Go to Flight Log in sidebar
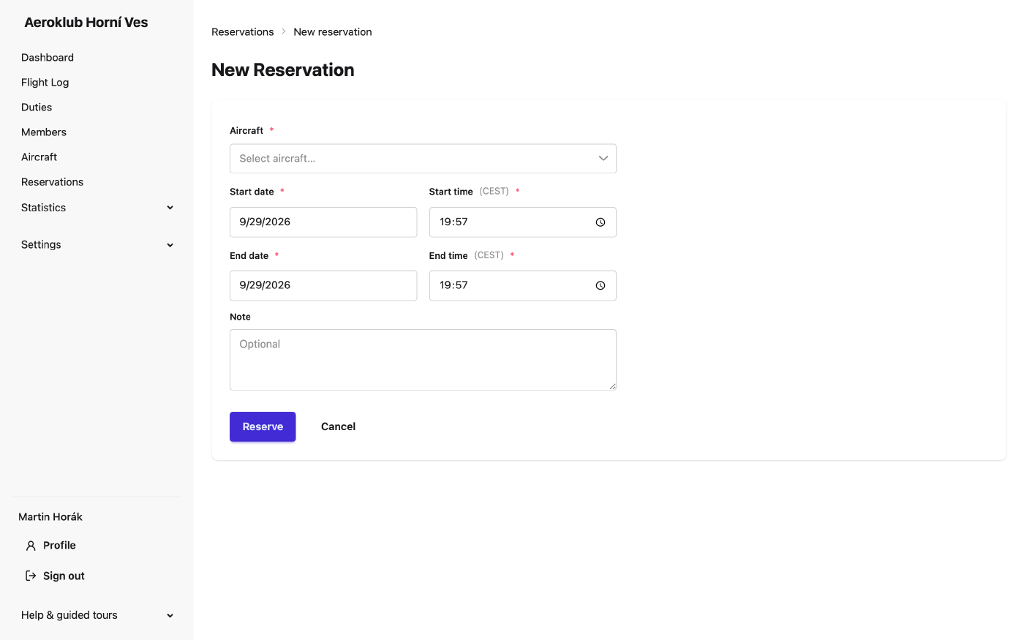Viewport: 1024px width, 640px height. click(x=45, y=83)
